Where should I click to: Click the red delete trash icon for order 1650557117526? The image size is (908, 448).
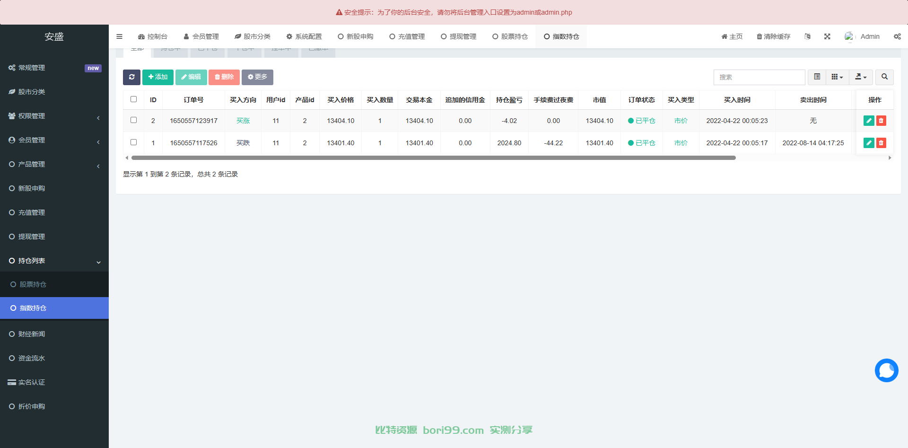click(881, 143)
